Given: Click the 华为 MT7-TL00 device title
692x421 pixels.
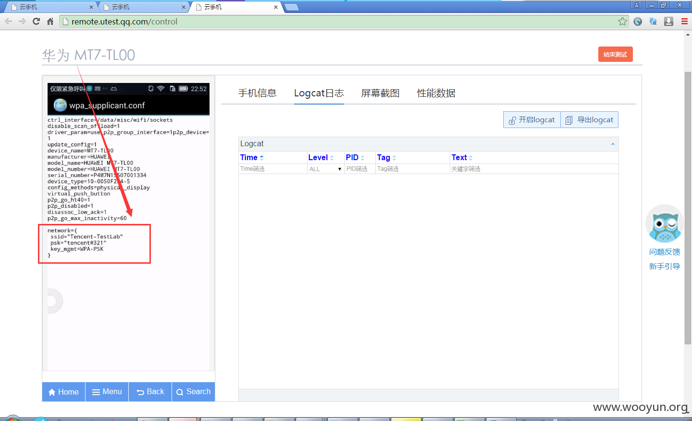Looking at the screenshot, I should pos(88,55).
